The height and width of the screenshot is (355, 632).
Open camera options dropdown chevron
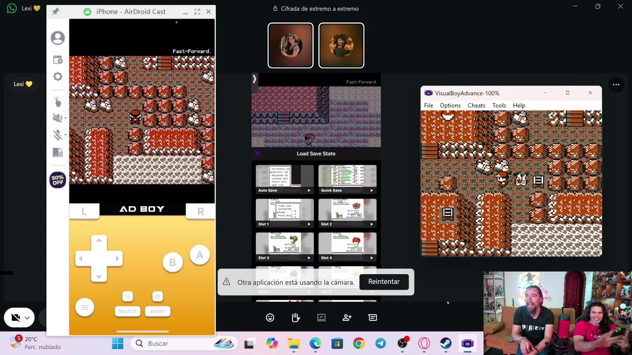[x=27, y=318]
